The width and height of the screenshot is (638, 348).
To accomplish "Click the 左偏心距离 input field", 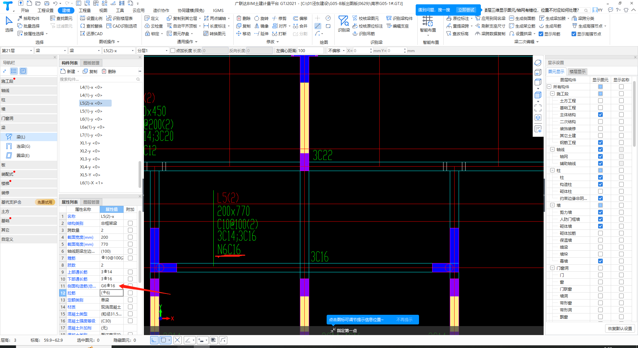I will (x=310, y=50).
